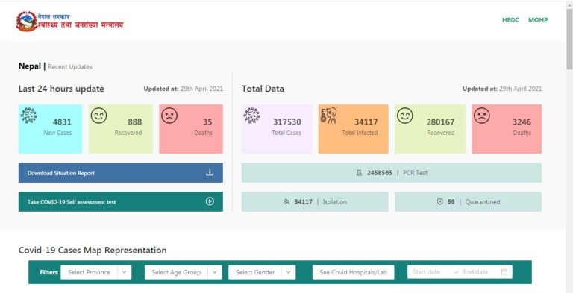Click the virus icon in Total Cases card
This screenshot has height=293, width=573.
coord(251,116)
